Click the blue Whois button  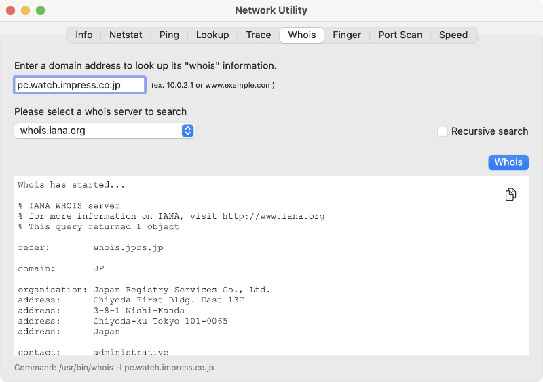(x=508, y=162)
